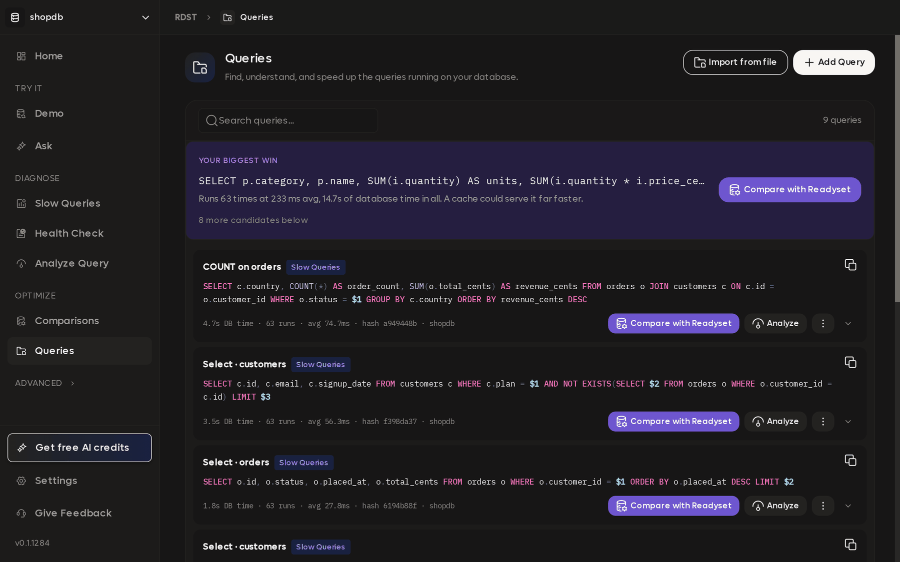This screenshot has width=900, height=562.
Task: Expand the COUNT on orders query row
Action: click(848, 324)
